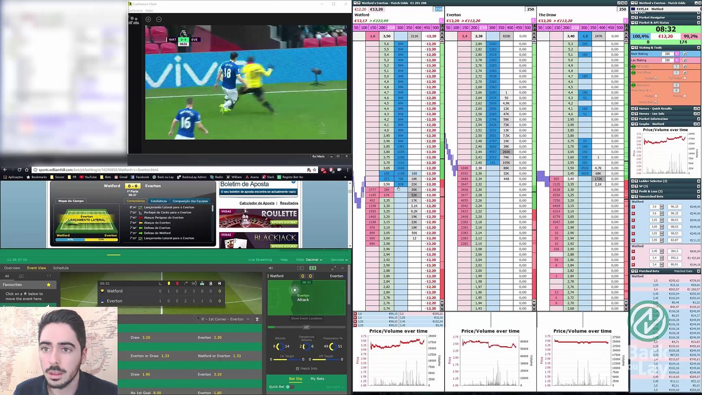The height and width of the screenshot is (395, 702).
Task: Open the Registo Bet-ibc bookmark
Action: click(x=290, y=177)
